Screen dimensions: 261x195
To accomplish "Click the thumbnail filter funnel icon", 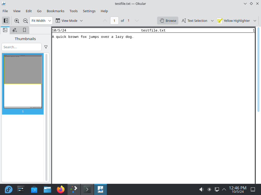I will point(46,47).
